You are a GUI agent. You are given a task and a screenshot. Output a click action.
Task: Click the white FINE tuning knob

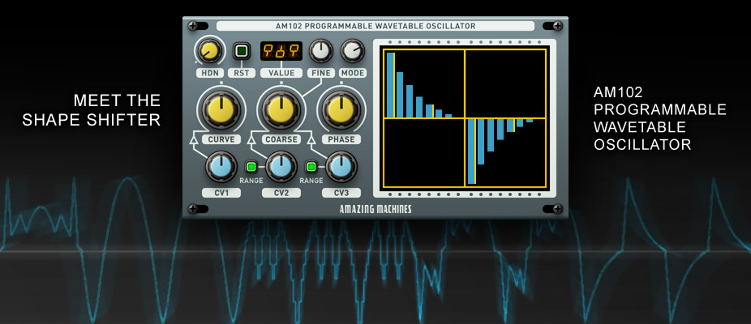click(x=321, y=51)
